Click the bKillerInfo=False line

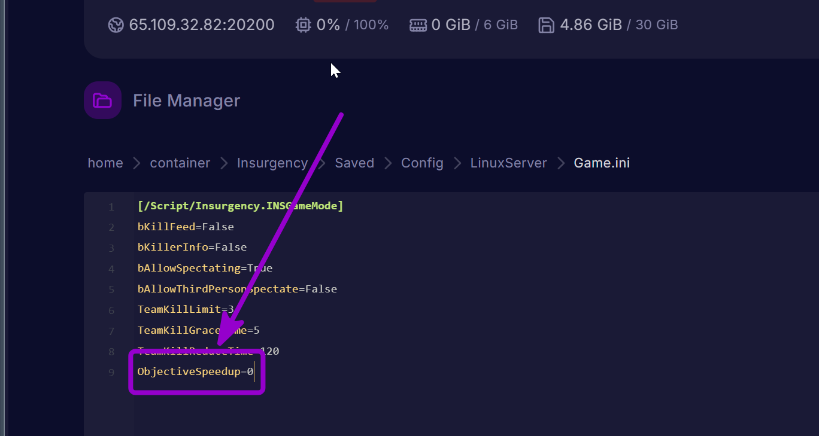point(192,247)
